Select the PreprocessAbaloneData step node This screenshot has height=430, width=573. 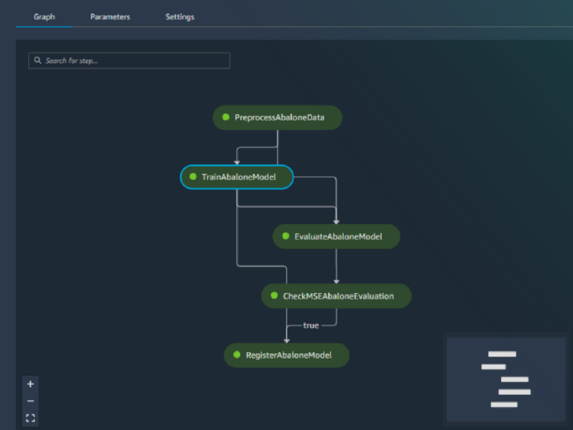click(279, 118)
